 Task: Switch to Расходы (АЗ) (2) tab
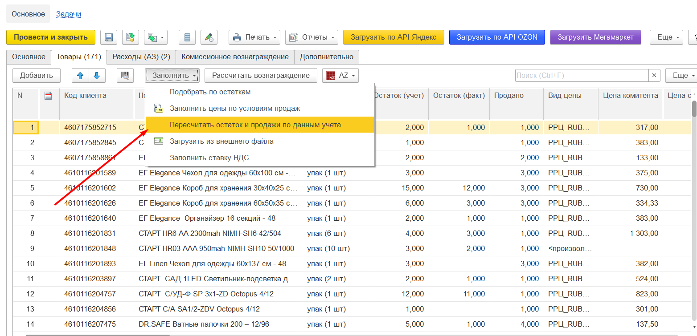click(141, 57)
